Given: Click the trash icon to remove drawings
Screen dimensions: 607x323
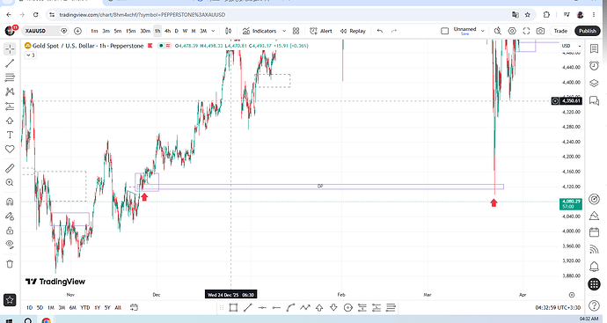Looking at the screenshot, I should [10, 264].
